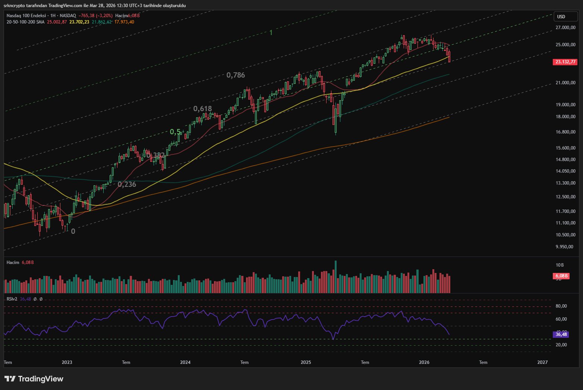
Task: Click the current price tag 23.132,77
Action: [565, 62]
